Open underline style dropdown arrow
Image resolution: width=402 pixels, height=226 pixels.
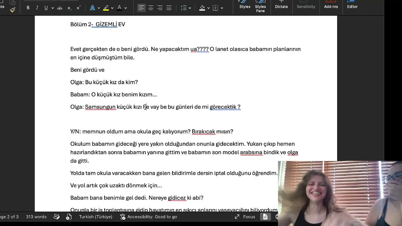click(52, 8)
